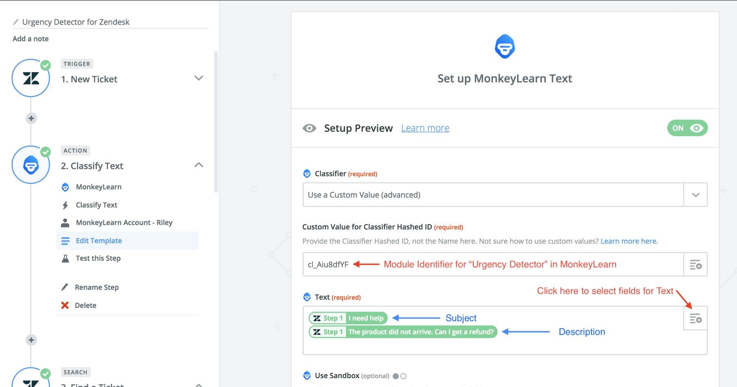The image size is (737, 387).
Task: Click the Zendesk trigger step icon
Action: point(31,78)
